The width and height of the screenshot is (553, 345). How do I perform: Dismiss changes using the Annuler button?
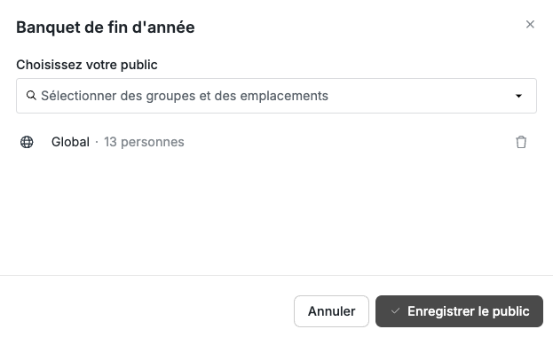coord(331,311)
